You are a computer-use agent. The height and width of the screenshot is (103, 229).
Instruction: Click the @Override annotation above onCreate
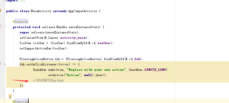point(20,22)
